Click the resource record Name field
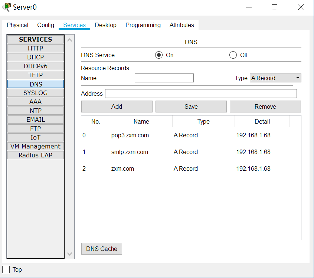The height and width of the screenshot is (278, 314). [164, 78]
